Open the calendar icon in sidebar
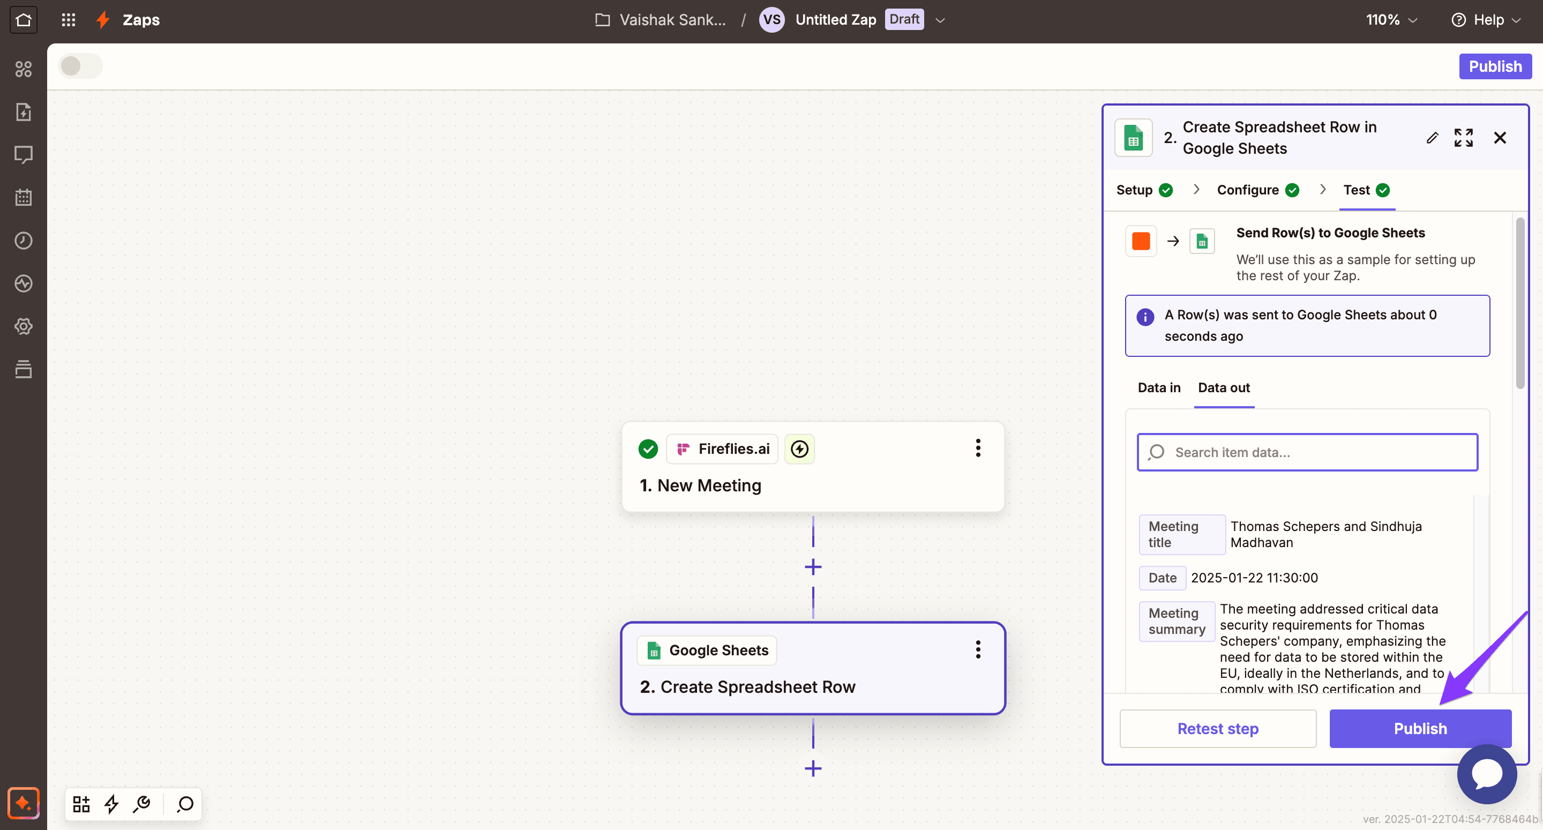 [24, 197]
